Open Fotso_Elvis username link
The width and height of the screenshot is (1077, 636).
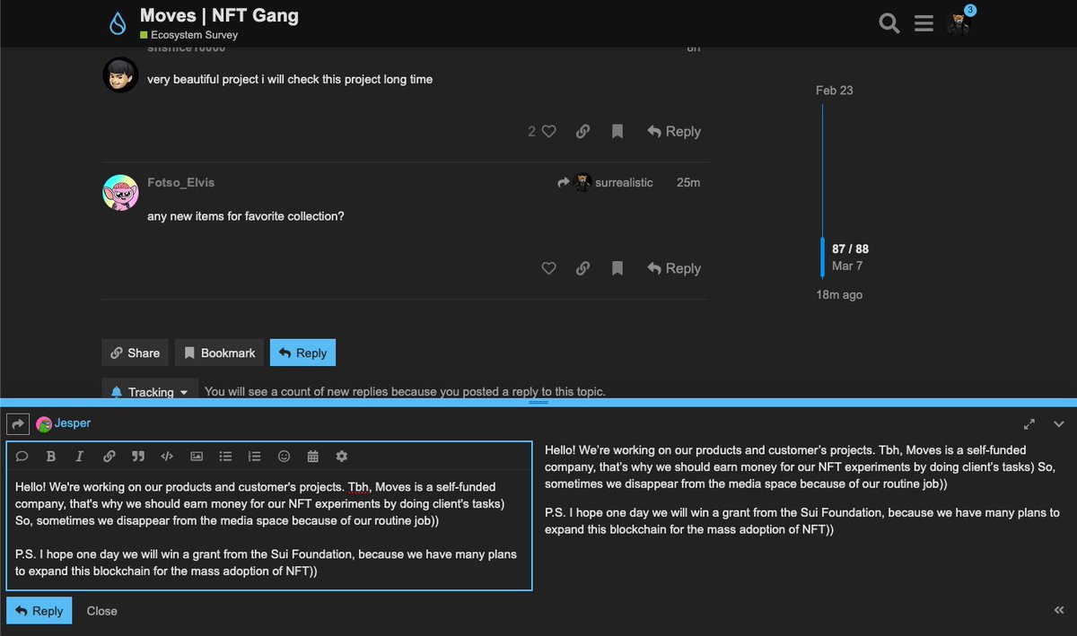(x=180, y=182)
